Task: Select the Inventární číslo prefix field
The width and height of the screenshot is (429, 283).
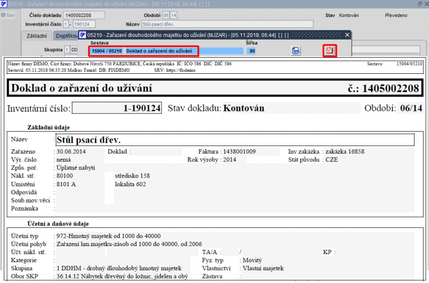Action: [x=66, y=24]
